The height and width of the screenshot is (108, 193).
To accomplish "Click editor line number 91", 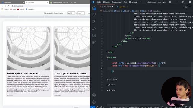I will [102, 68].
